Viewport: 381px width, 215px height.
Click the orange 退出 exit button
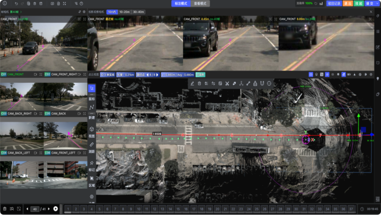click(x=347, y=4)
